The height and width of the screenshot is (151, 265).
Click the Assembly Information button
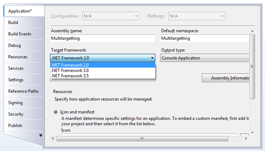[226, 78]
